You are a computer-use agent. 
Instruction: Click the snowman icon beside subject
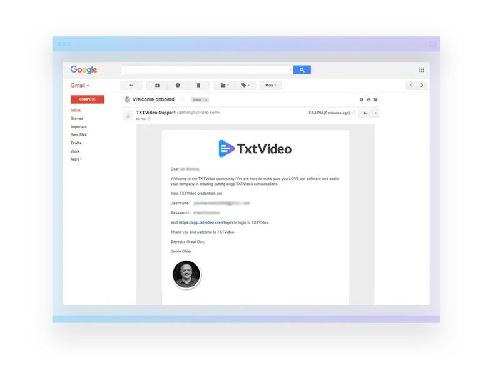tap(127, 99)
